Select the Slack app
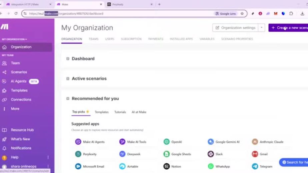This screenshot has height=173, width=308. click(215, 154)
